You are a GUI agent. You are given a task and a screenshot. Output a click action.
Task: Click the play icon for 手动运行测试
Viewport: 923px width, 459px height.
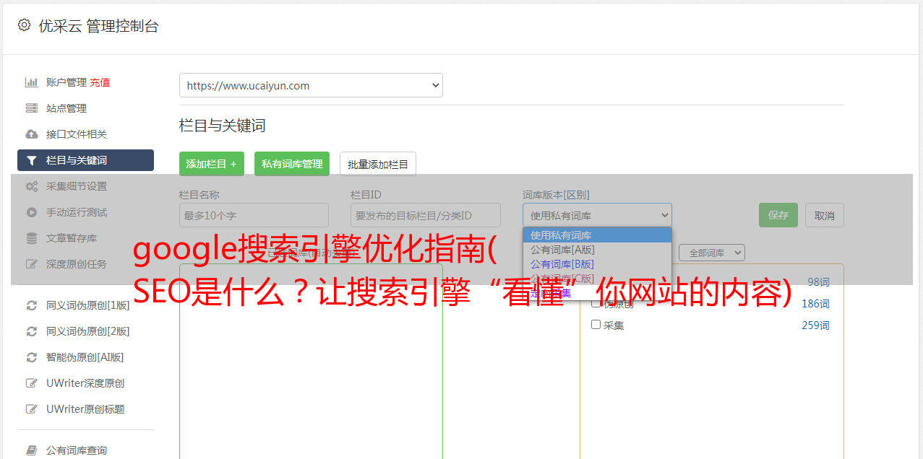click(x=32, y=212)
